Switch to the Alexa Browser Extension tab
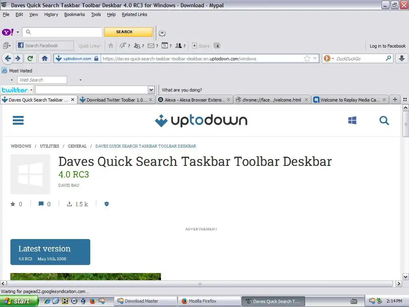The height and width of the screenshot is (307, 409). coord(195,100)
